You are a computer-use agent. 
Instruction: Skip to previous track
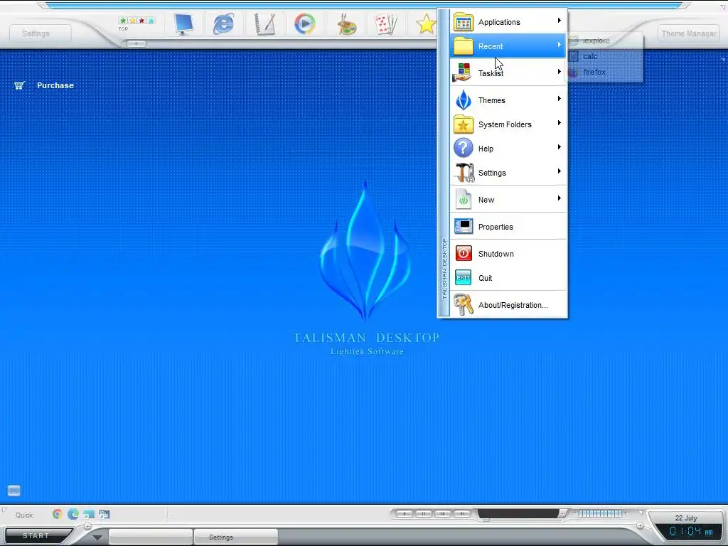tap(442, 513)
